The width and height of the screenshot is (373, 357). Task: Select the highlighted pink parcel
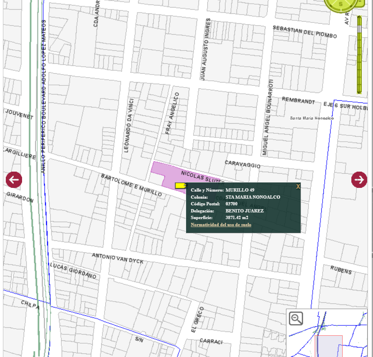point(170,174)
